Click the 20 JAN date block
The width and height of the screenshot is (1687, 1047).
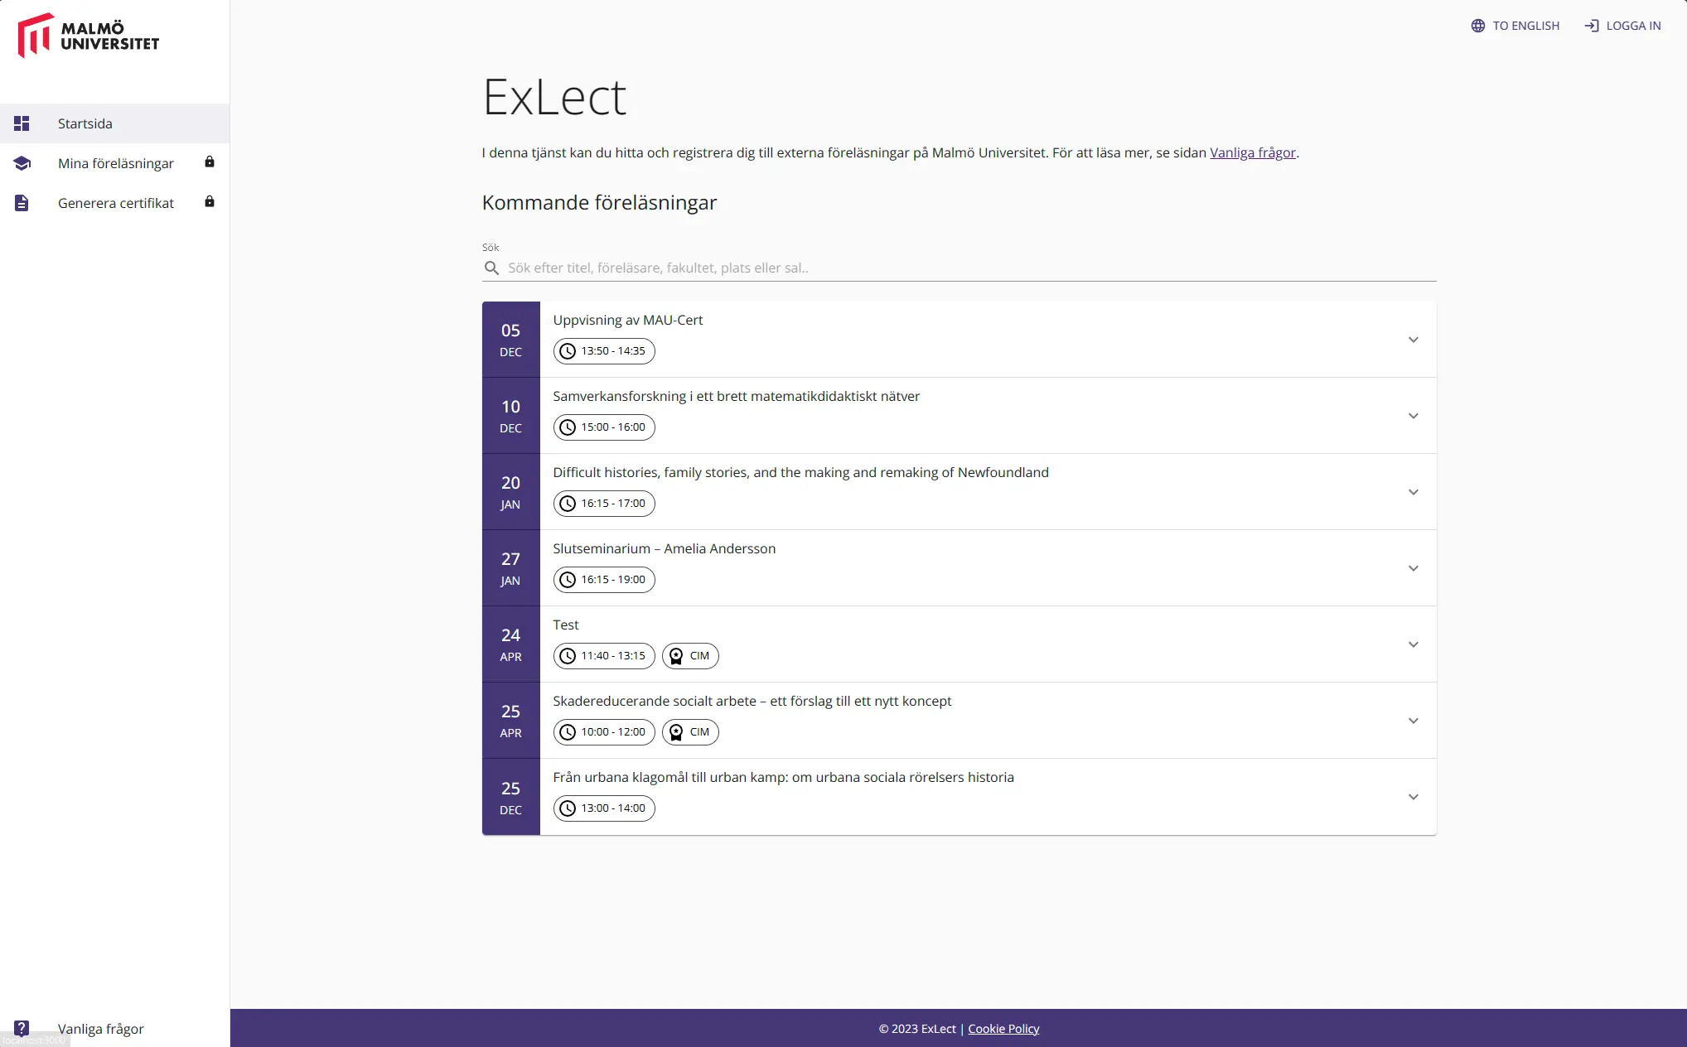511,492
